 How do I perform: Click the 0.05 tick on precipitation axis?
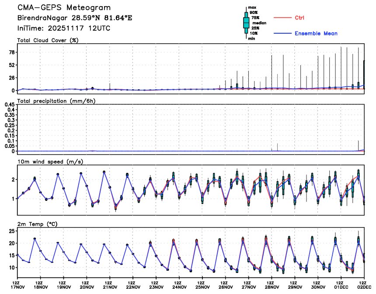point(10,146)
